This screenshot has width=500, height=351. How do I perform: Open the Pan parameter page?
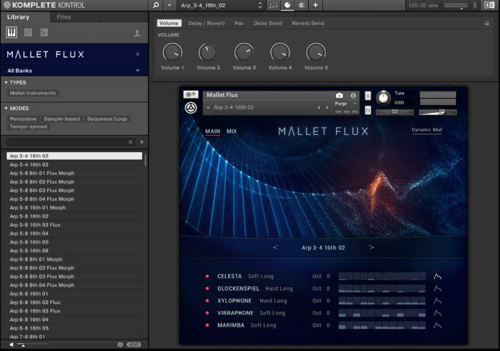(x=239, y=23)
